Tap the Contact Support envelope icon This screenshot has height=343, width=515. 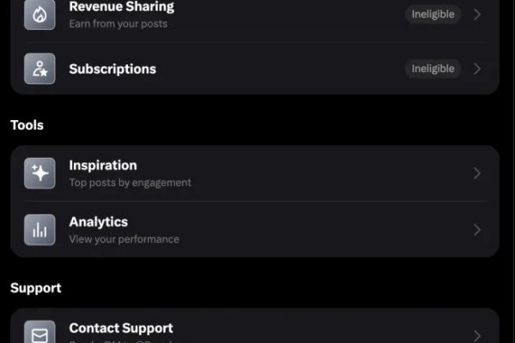[x=39, y=334]
